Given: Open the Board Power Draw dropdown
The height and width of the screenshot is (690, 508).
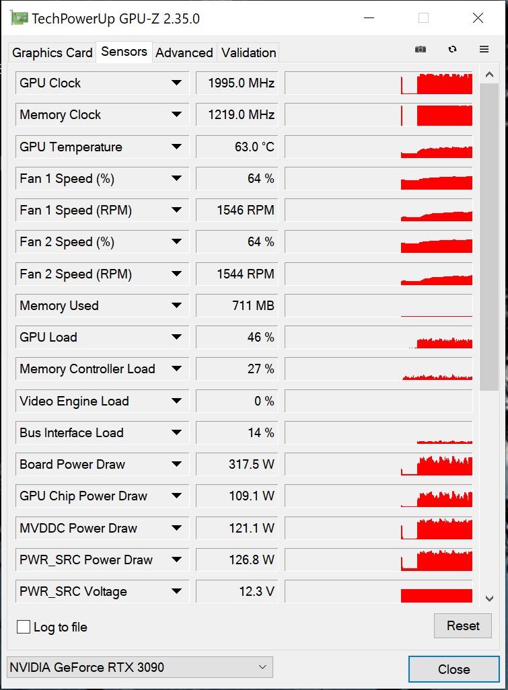Looking at the screenshot, I should pyautogui.click(x=176, y=464).
